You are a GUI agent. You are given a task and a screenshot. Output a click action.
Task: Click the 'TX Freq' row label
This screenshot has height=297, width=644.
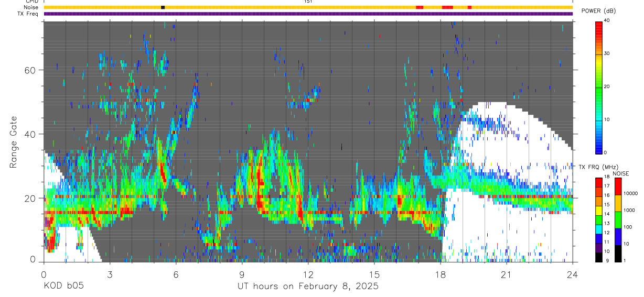click(x=28, y=14)
